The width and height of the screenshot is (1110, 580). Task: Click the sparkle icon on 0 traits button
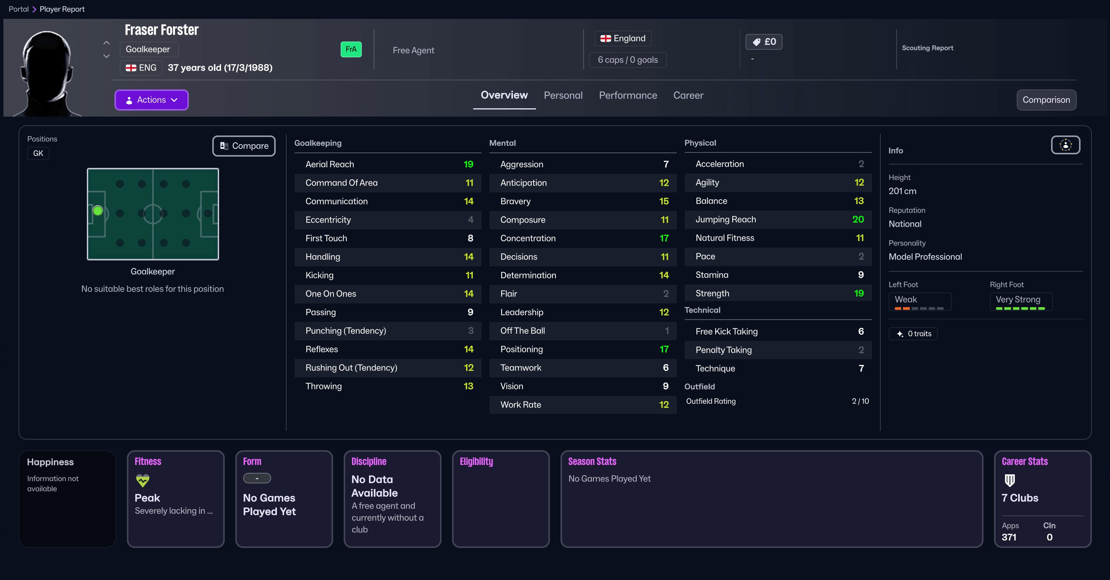point(901,334)
